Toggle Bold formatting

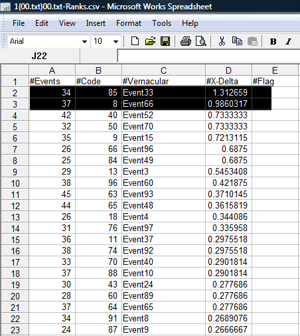coord(273,41)
